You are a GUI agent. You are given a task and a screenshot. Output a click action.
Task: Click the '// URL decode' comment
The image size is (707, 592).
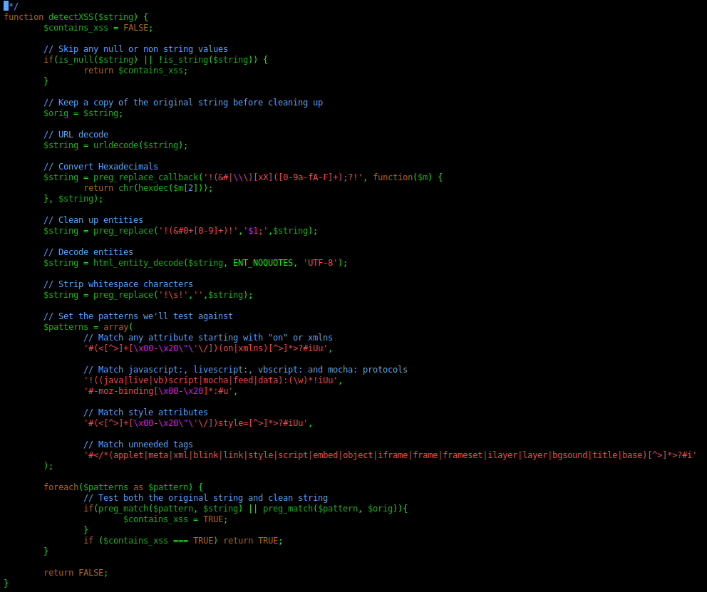click(76, 134)
